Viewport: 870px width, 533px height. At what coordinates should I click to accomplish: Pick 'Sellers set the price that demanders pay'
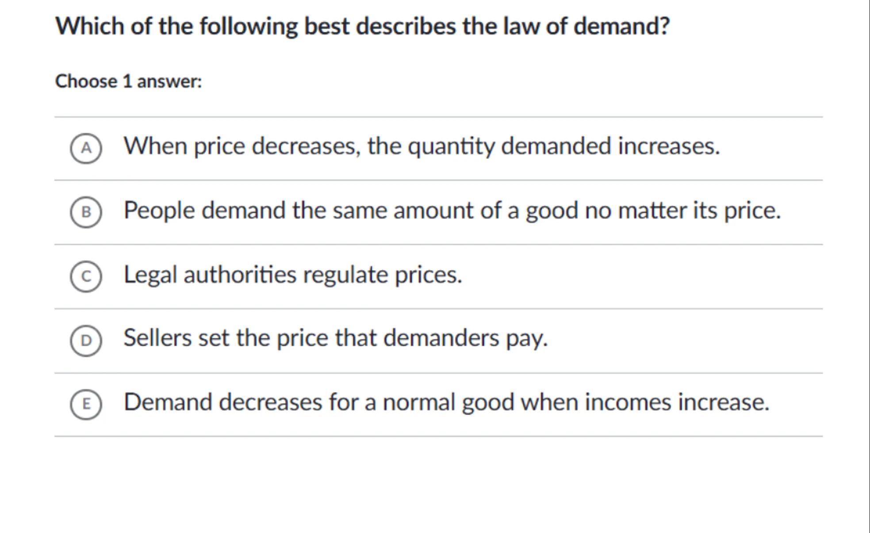(335, 338)
